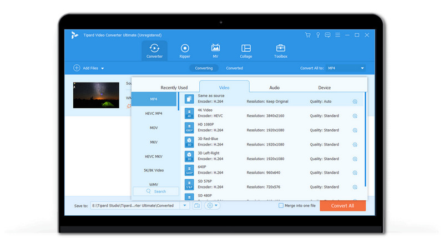The width and height of the screenshot is (444, 238).
Task: Click the Save to path field
Action: coord(135,206)
